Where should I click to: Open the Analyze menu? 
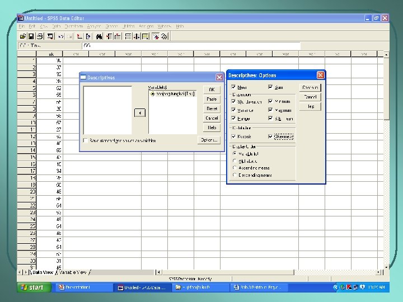[x=93, y=26]
